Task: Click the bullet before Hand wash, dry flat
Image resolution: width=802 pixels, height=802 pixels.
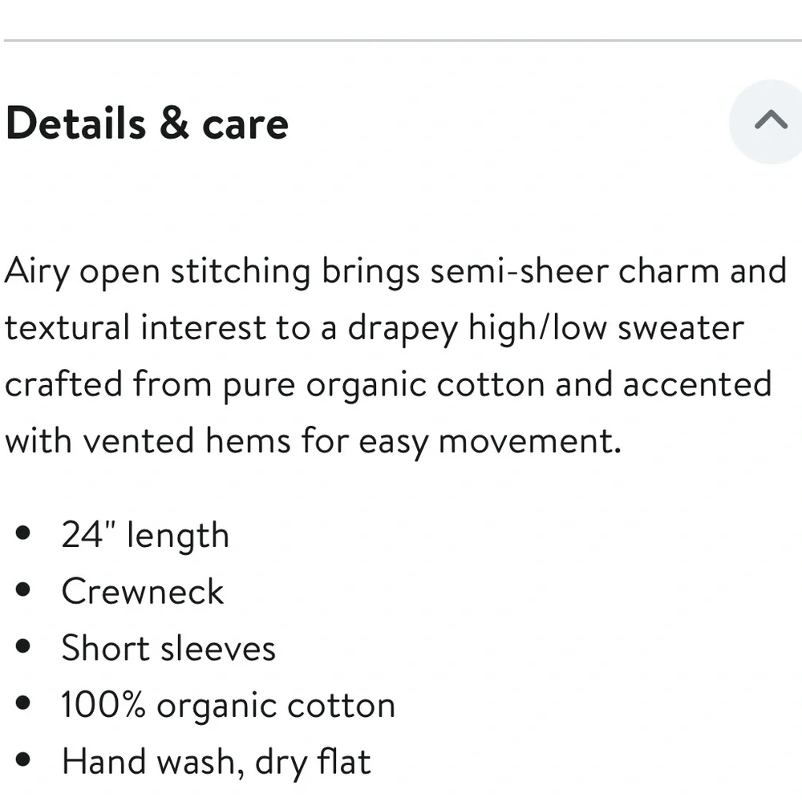Action: 24,760
